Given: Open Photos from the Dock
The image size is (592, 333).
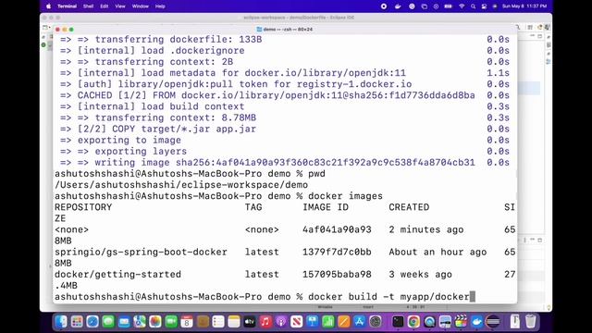Looking at the screenshot, I should [155, 322].
